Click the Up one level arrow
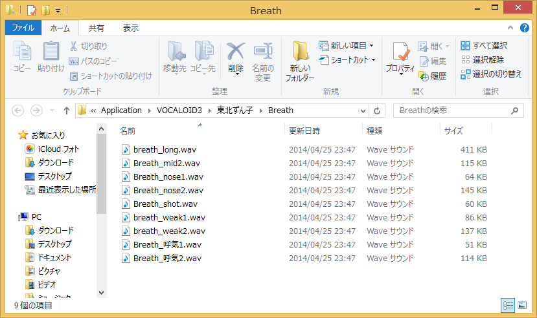Image resolution: width=537 pixels, height=318 pixels. [67, 111]
